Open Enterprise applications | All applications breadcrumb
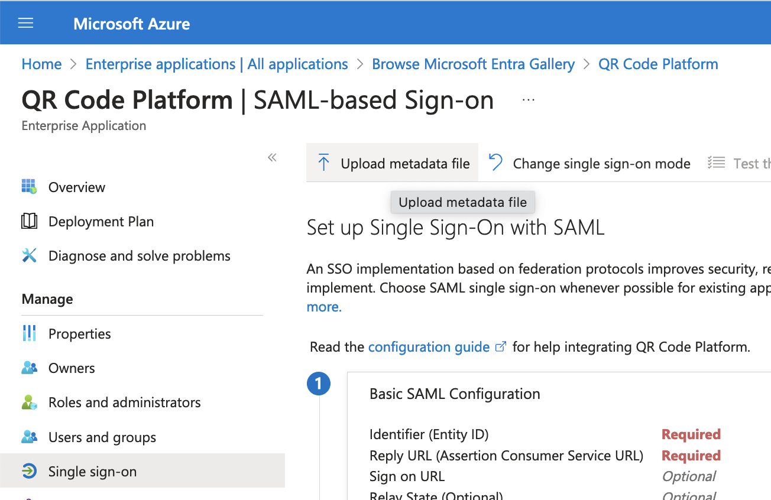The image size is (771, 500). [x=216, y=64]
